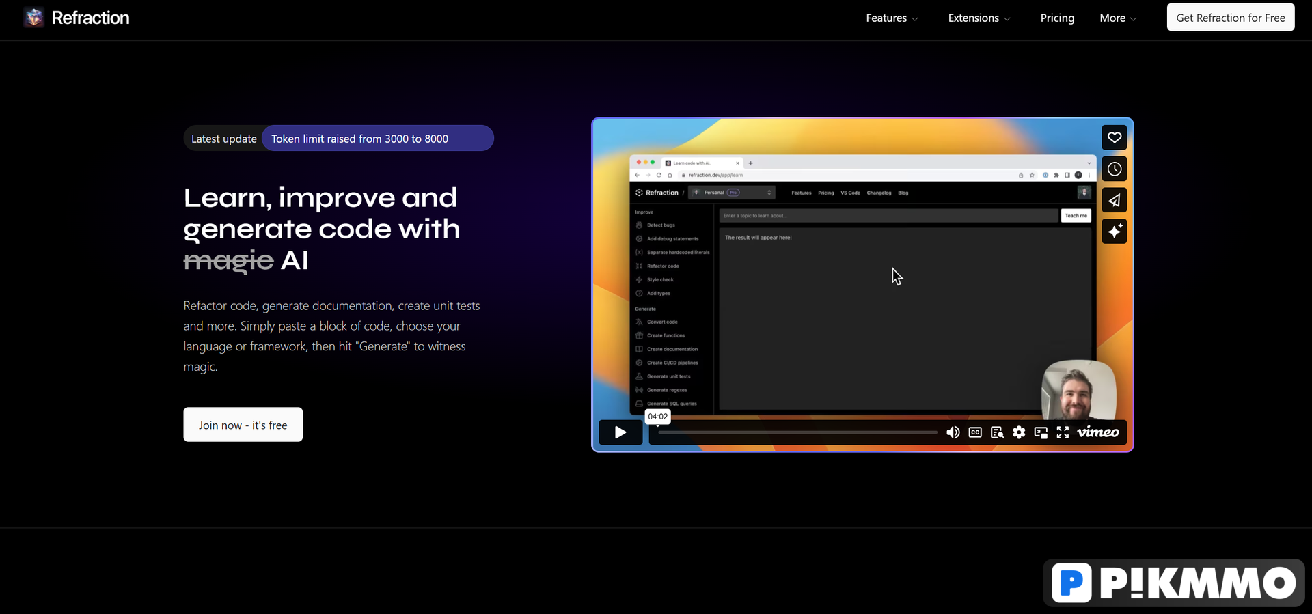Click Get Refraction for Free button
1312x614 pixels.
tap(1231, 18)
